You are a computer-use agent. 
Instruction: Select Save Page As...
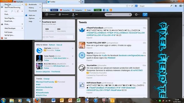(x=10, y=18)
